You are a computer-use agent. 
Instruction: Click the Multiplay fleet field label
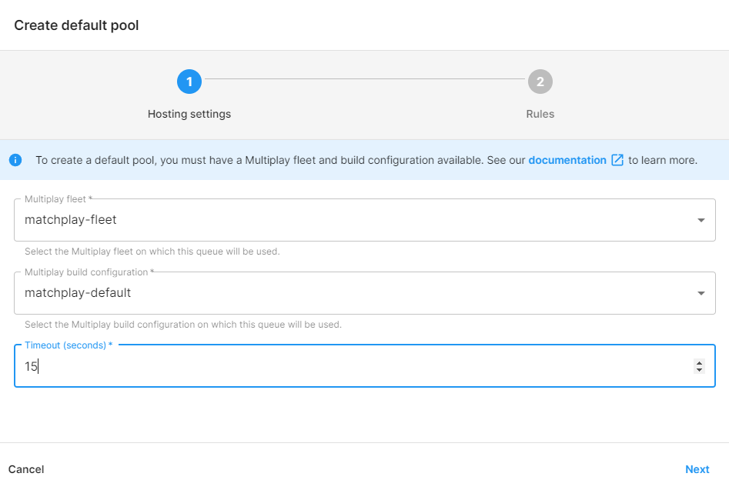click(x=58, y=199)
